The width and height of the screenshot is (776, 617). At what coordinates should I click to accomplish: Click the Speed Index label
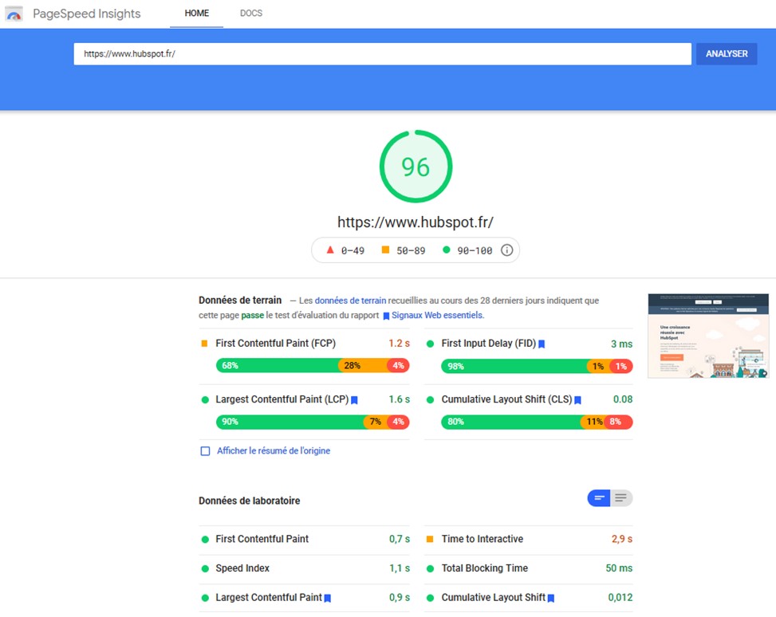point(242,568)
